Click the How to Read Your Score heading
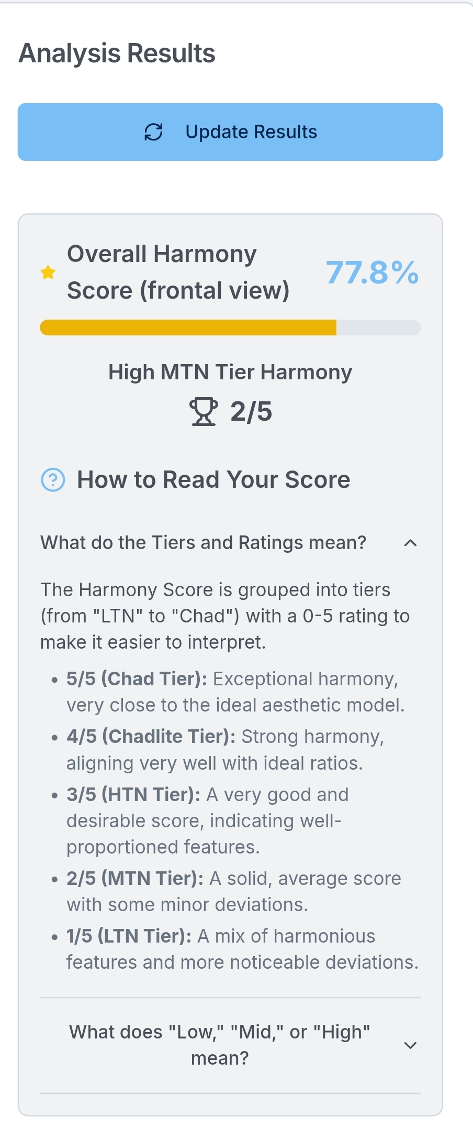The width and height of the screenshot is (473, 1138). tap(213, 479)
